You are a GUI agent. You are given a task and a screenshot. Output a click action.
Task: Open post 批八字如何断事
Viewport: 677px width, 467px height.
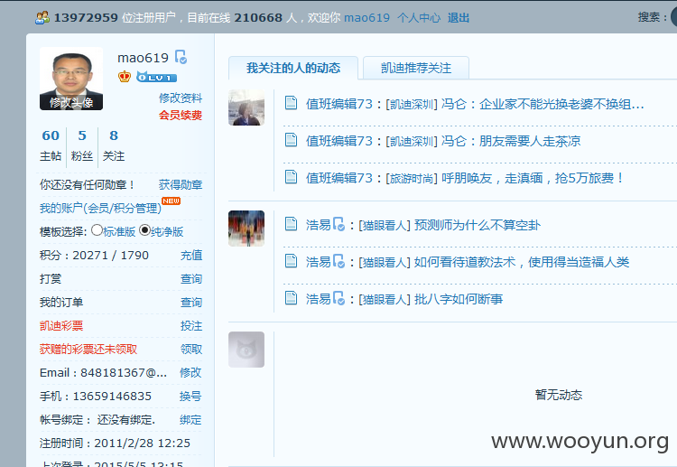(459, 299)
